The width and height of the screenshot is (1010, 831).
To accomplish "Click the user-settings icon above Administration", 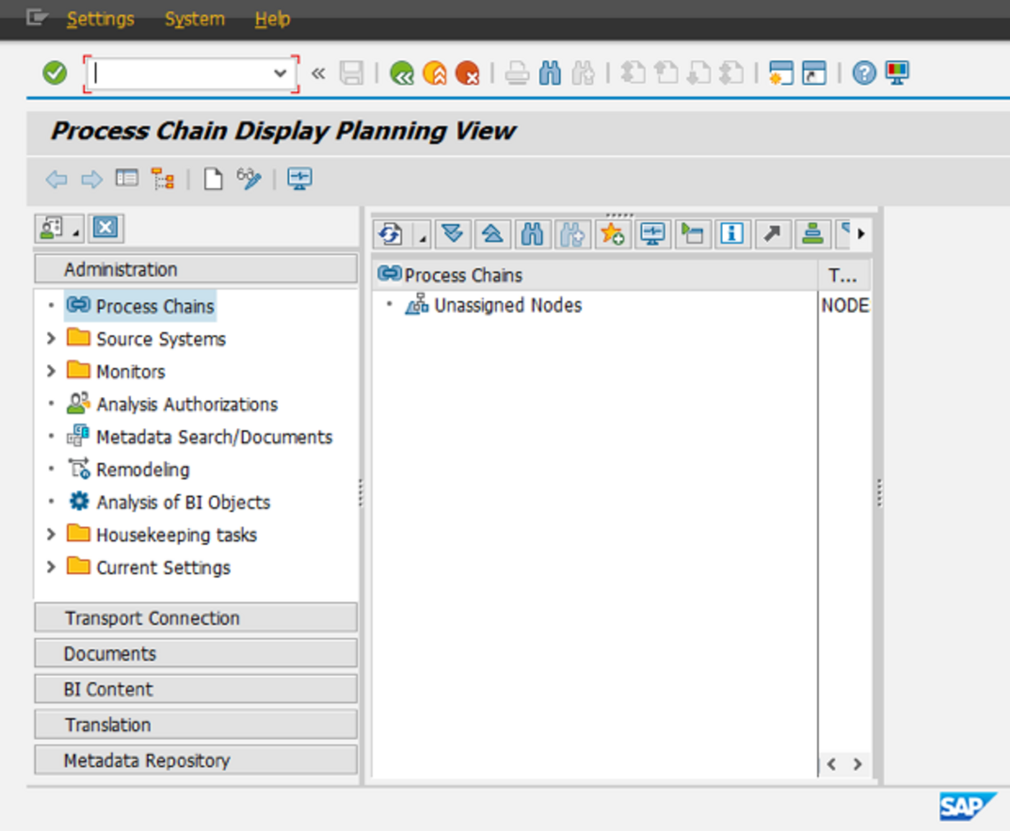I will 52,228.
